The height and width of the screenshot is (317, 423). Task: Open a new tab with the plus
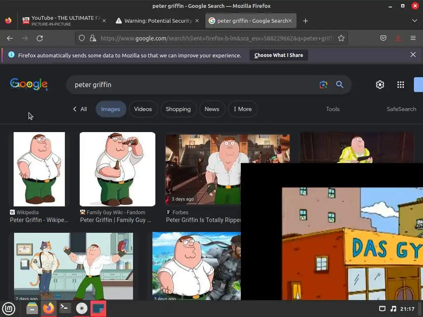(x=305, y=21)
